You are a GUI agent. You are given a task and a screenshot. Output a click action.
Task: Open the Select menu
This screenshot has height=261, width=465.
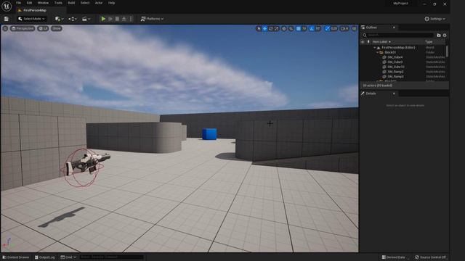[85, 3]
